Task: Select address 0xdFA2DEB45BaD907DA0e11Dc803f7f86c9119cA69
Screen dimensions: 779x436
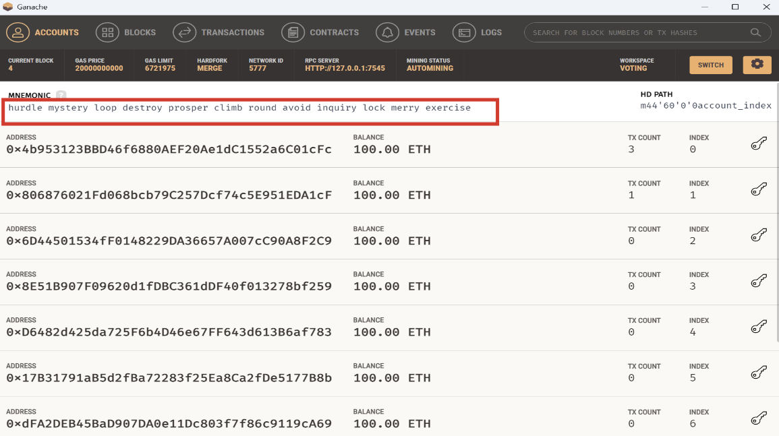Action: [169, 424]
